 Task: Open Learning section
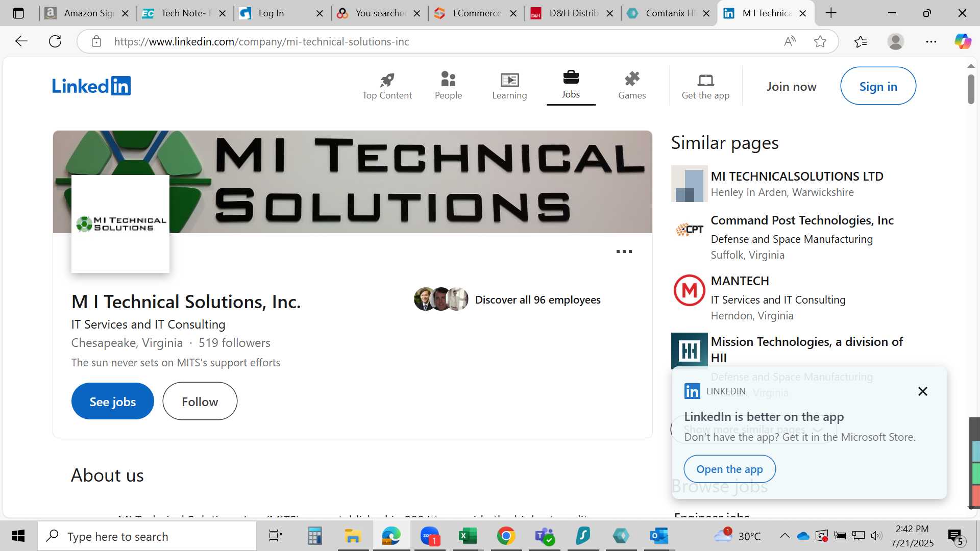tap(509, 86)
